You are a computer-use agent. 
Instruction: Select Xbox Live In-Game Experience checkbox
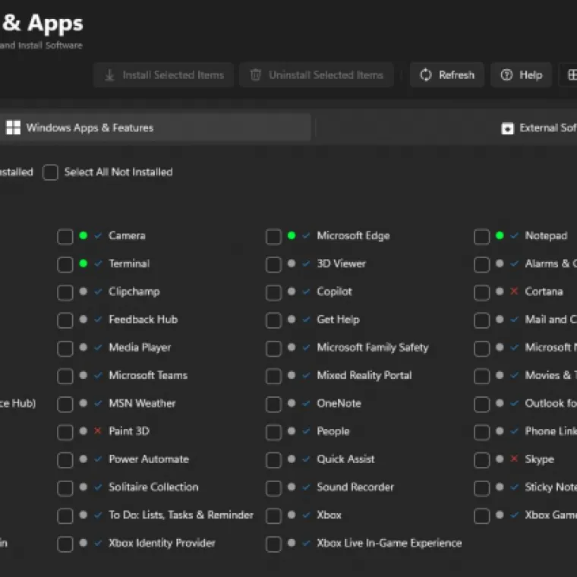click(273, 544)
